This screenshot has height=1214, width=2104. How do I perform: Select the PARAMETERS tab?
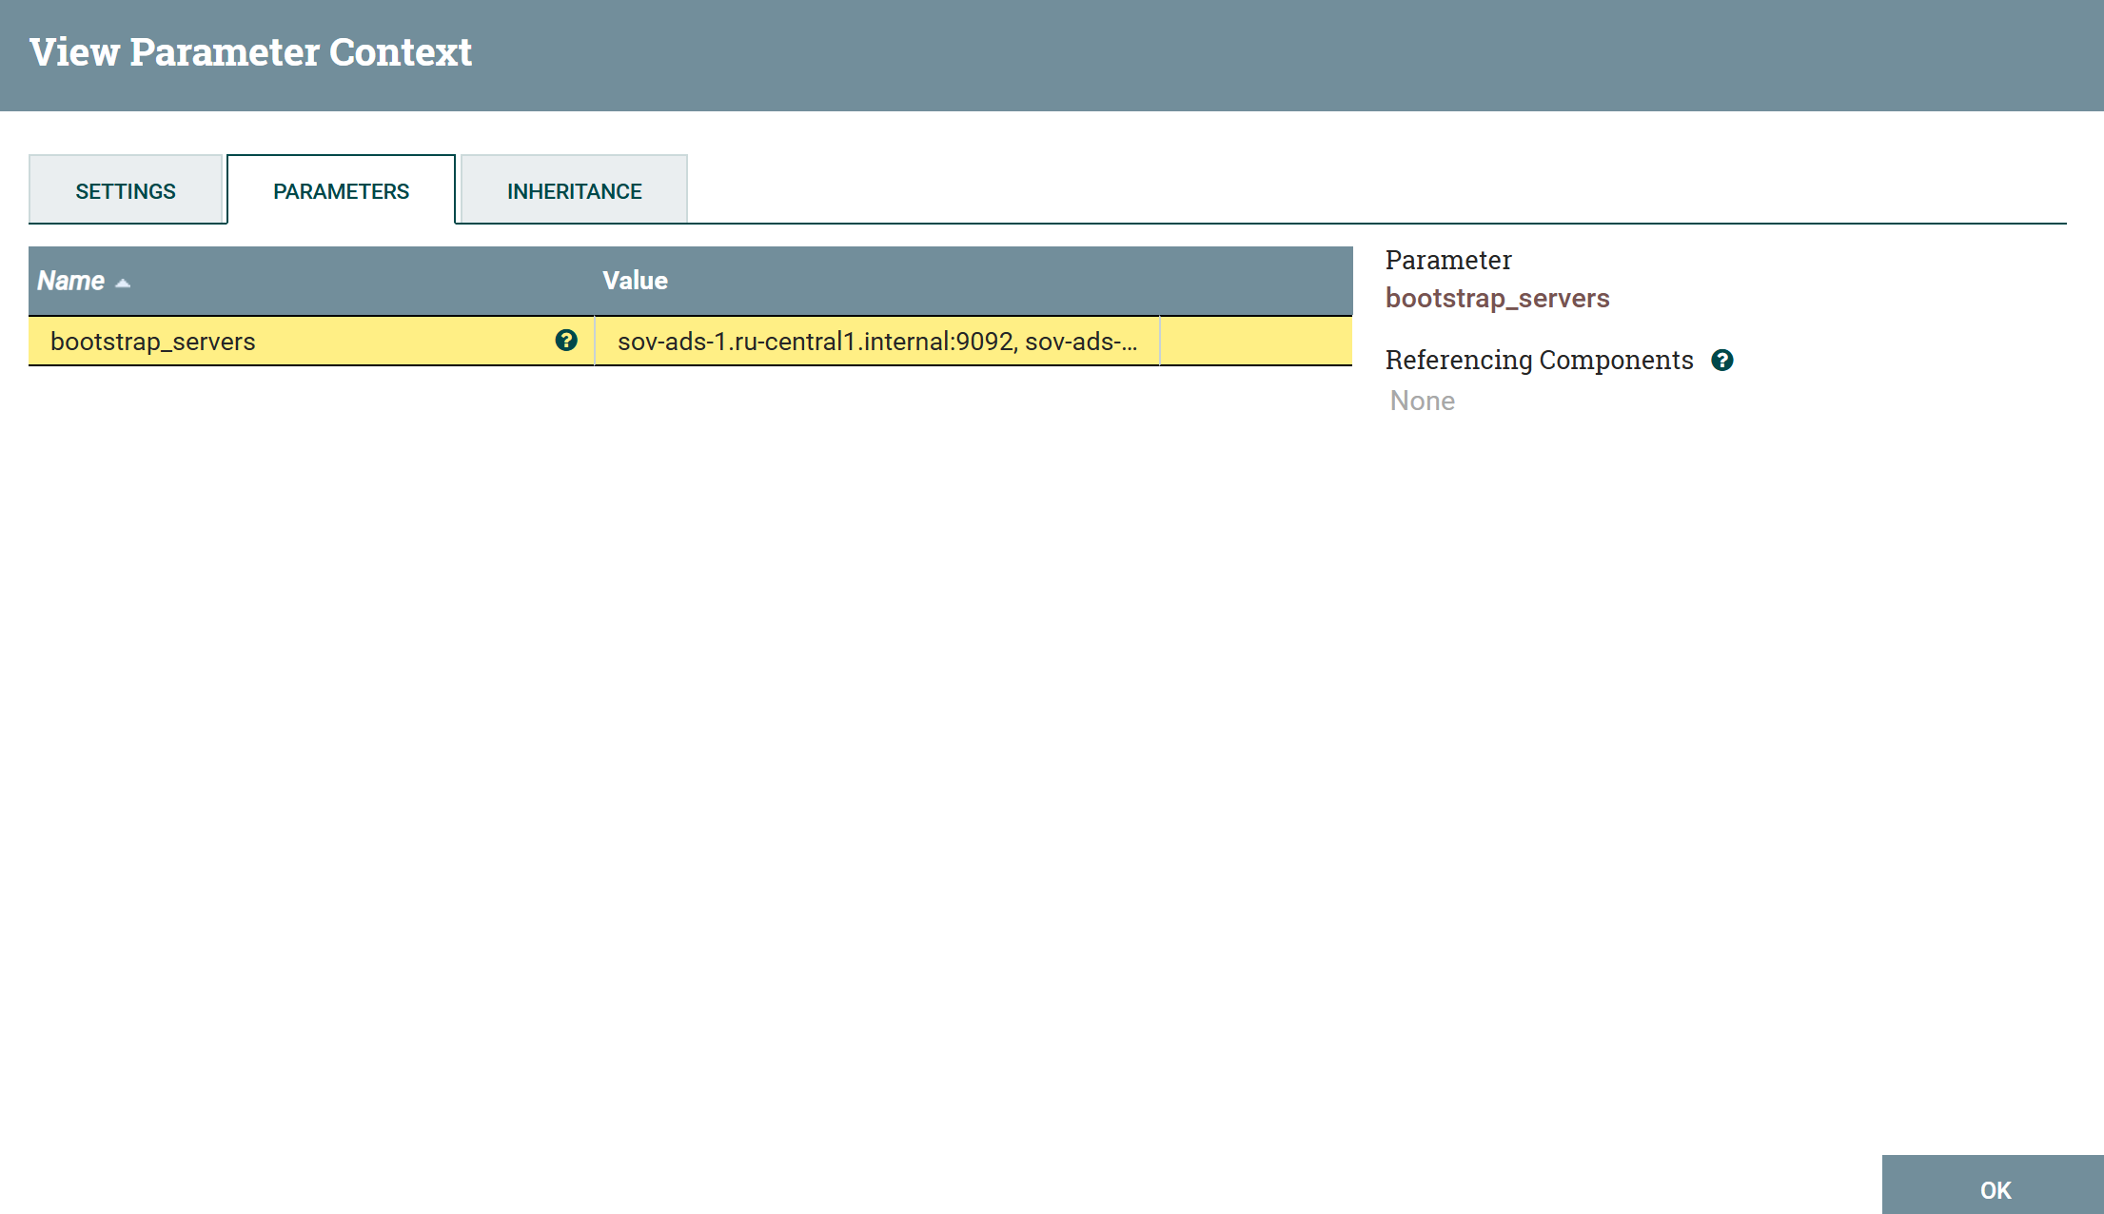click(x=341, y=189)
